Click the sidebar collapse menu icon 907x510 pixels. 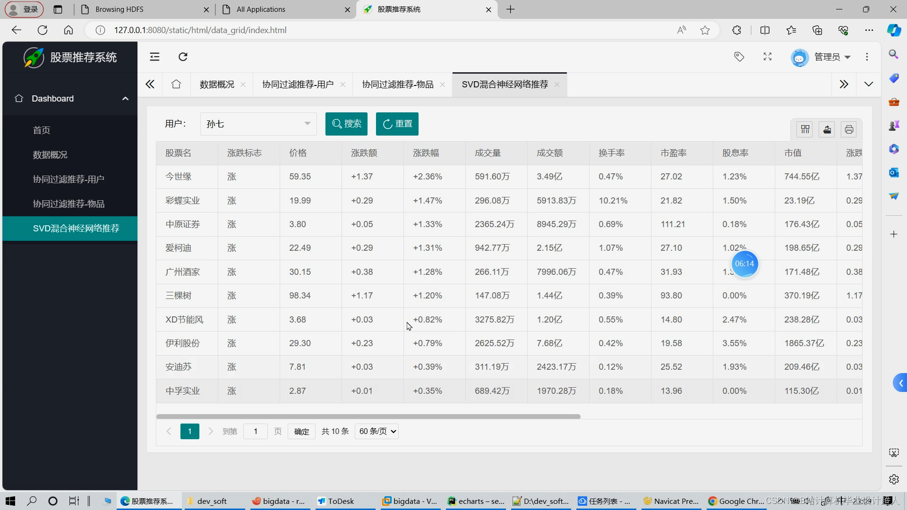coord(154,57)
